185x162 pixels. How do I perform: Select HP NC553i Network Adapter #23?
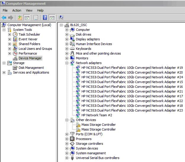pyautogui.click(x=132, y=110)
